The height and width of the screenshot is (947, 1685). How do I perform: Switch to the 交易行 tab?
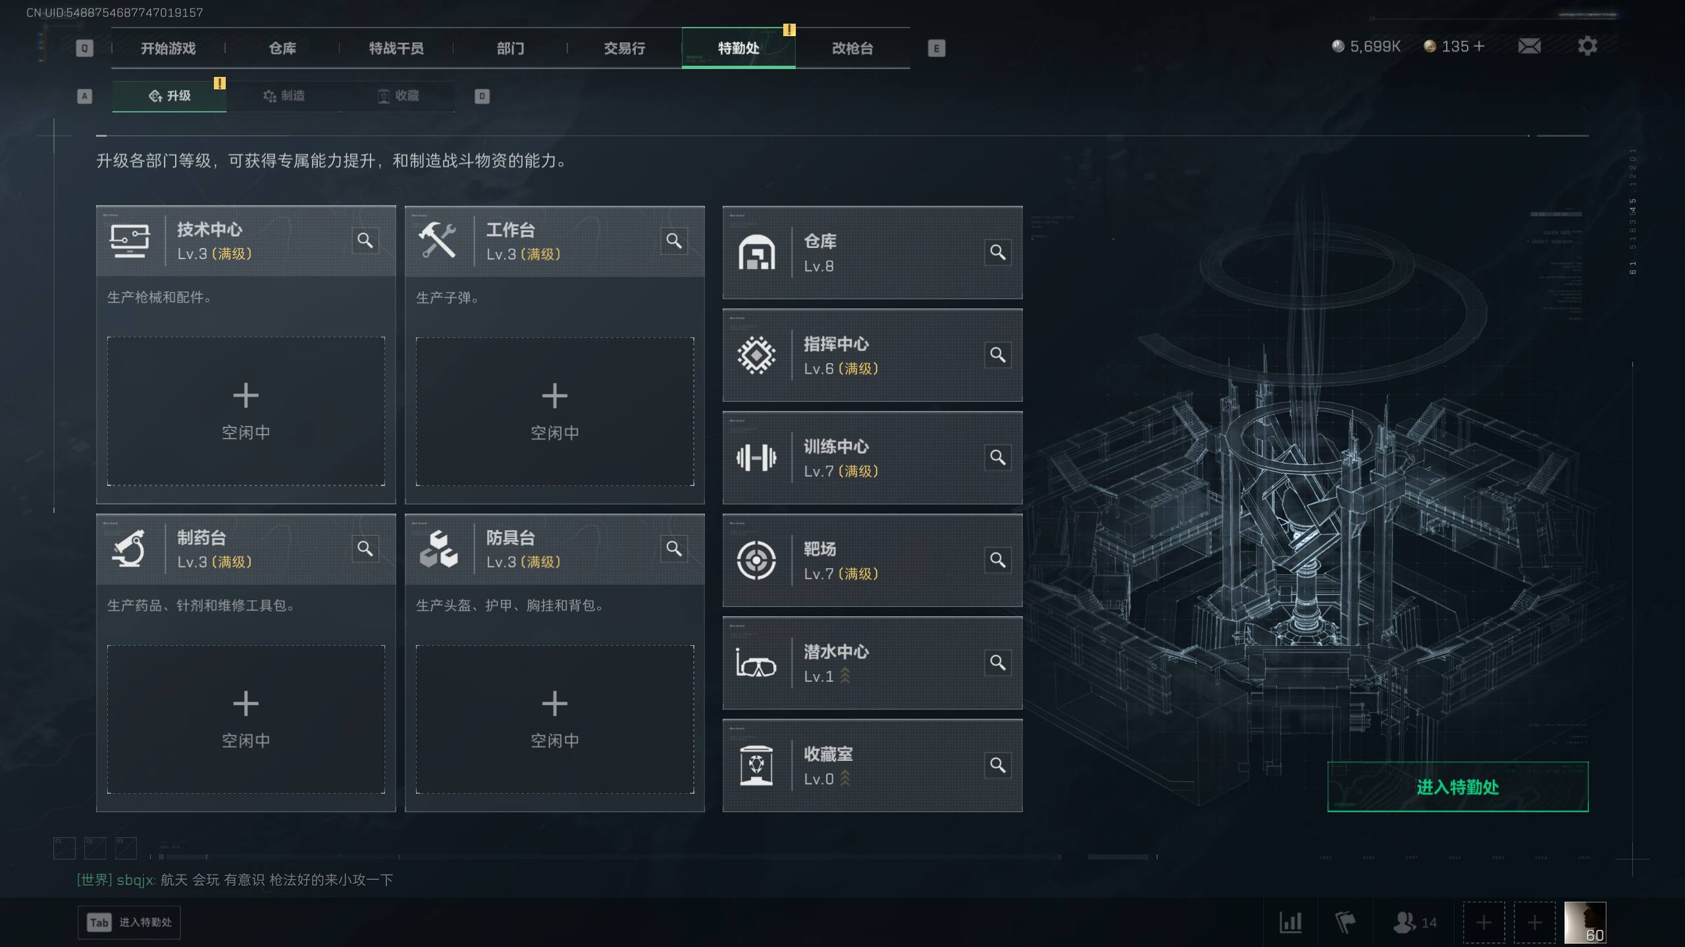(x=625, y=48)
